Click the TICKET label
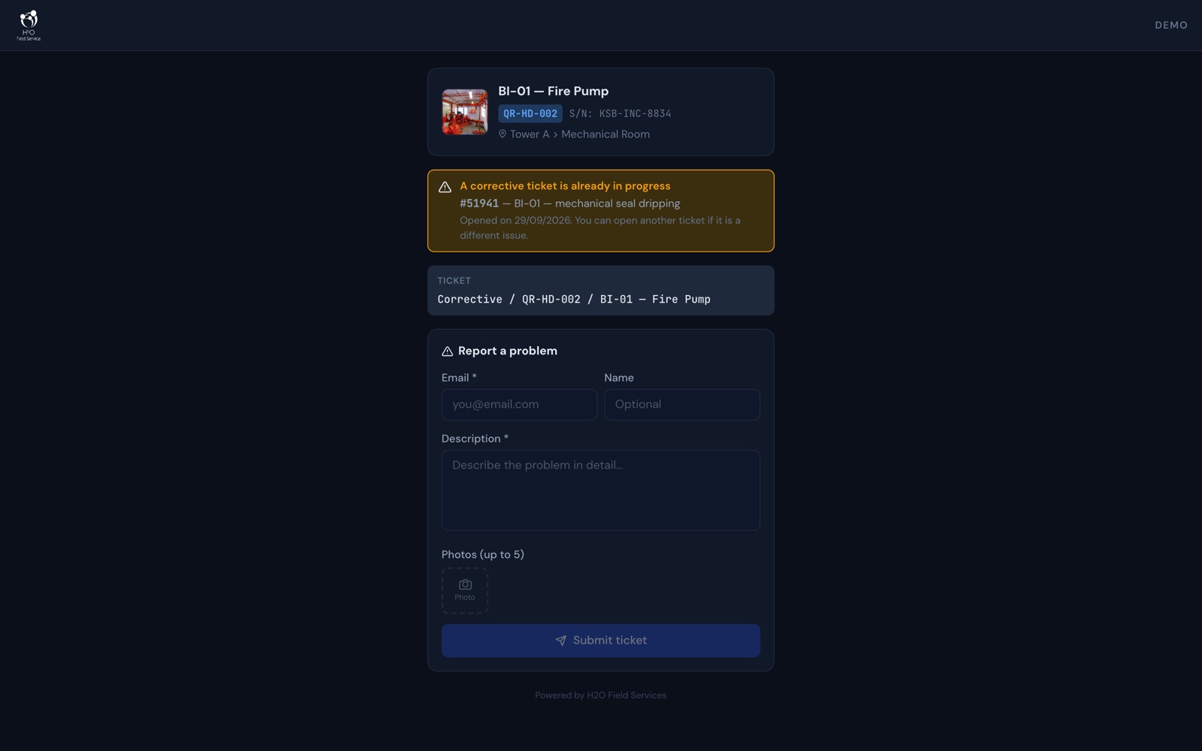This screenshot has height=751, width=1202. coord(454,281)
